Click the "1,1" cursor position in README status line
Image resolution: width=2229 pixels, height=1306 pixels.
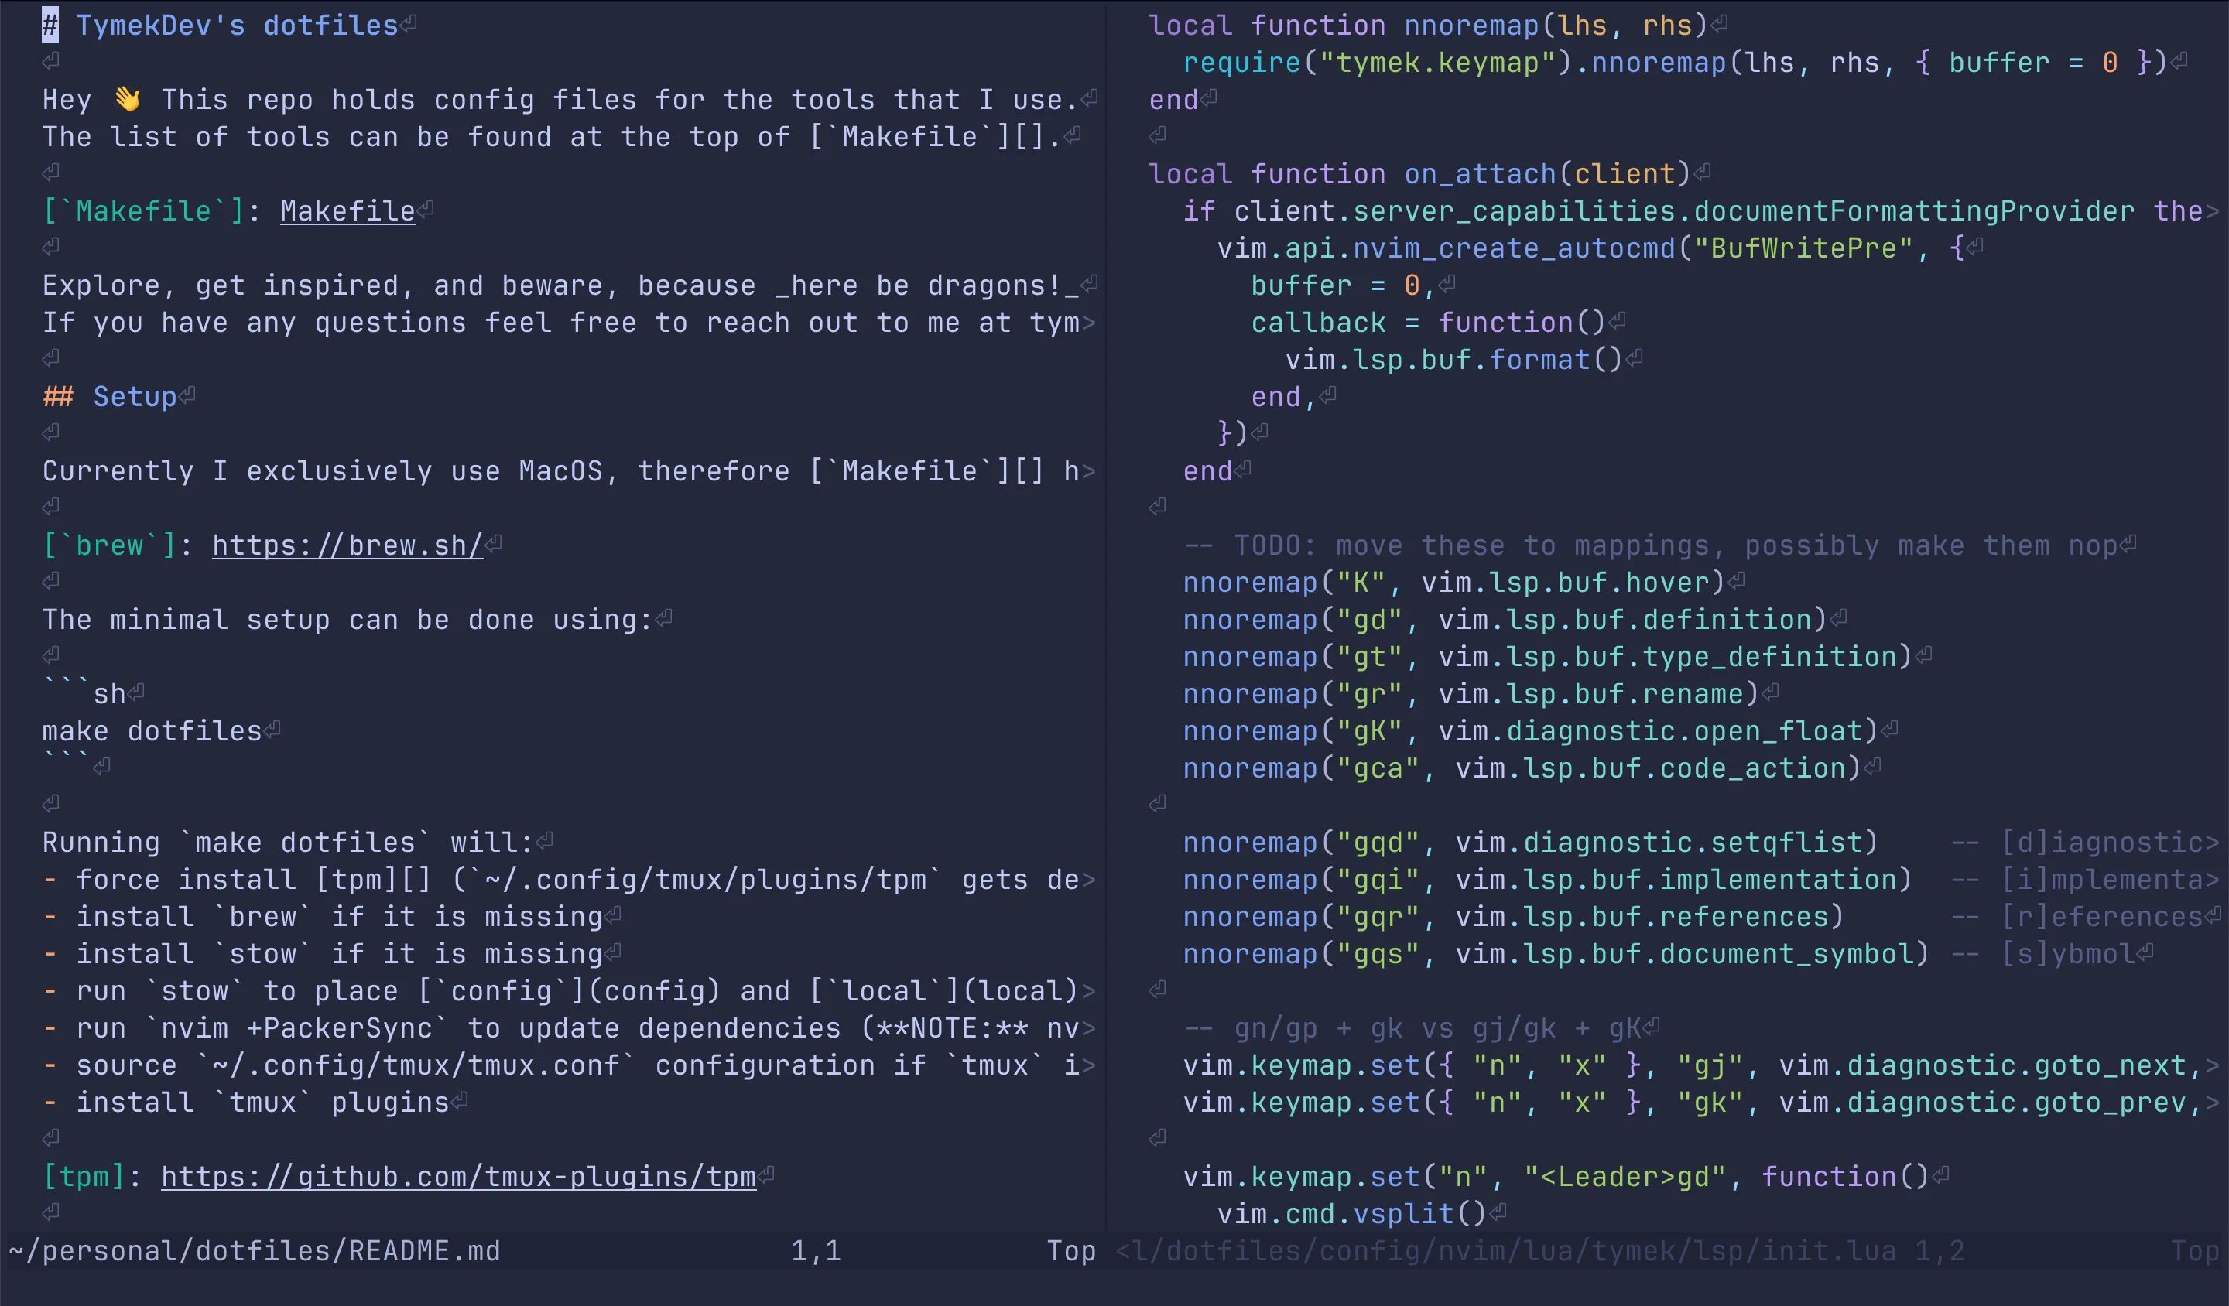816,1251
